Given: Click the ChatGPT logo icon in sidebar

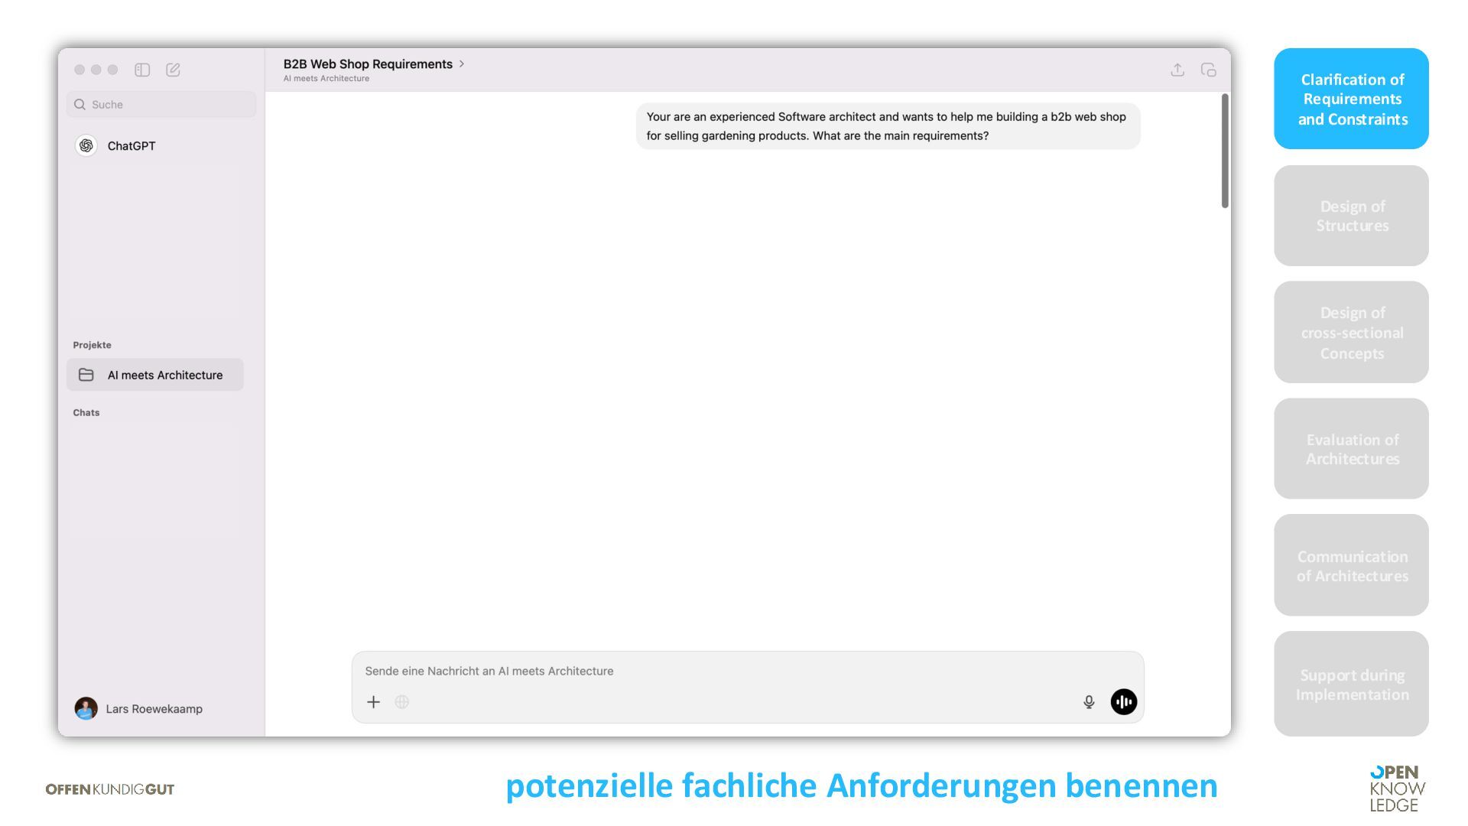Looking at the screenshot, I should coord(86,145).
